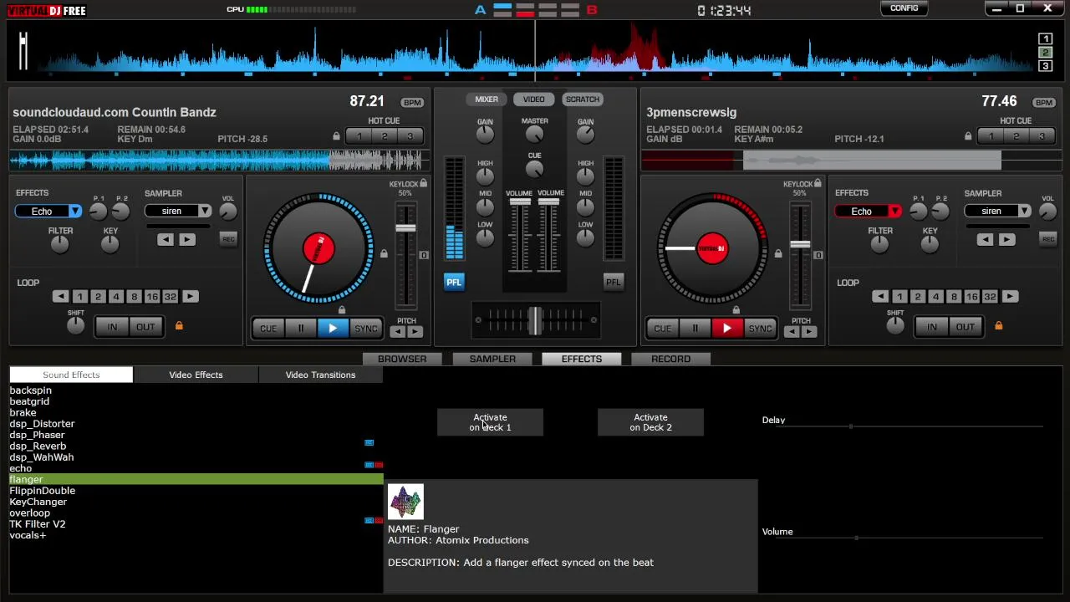This screenshot has height=602, width=1070.
Task: Pause deck 1 playback
Action: pos(301,329)
